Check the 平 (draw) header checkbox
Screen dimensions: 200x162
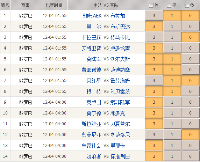tap(169, 6)
